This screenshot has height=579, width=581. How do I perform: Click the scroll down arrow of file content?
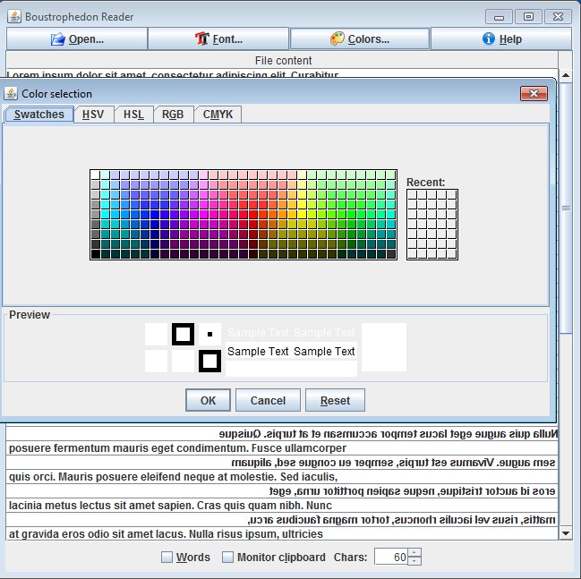(565, 532)
